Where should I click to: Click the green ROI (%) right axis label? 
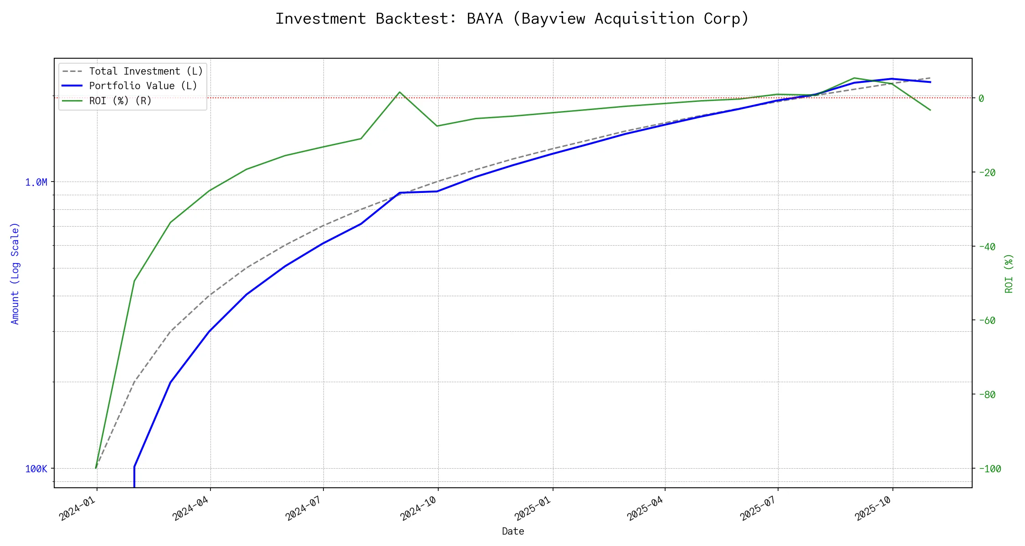point(1009,273)
